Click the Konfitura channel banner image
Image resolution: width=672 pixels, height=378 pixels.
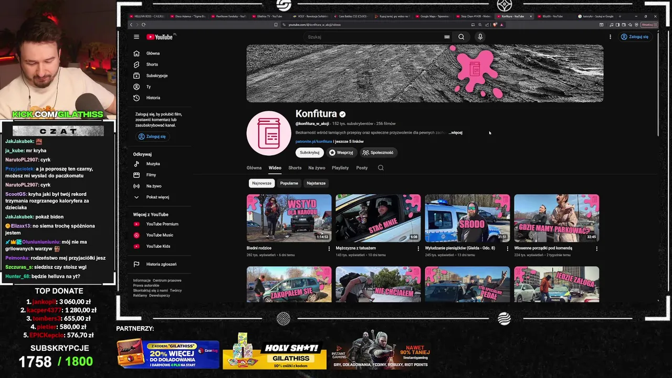coord(425,73)
